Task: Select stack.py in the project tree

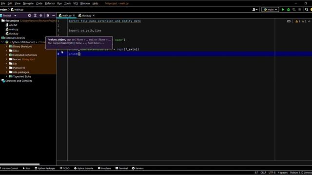Action: 14,34
